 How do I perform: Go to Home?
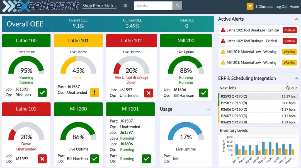(294, 6)
